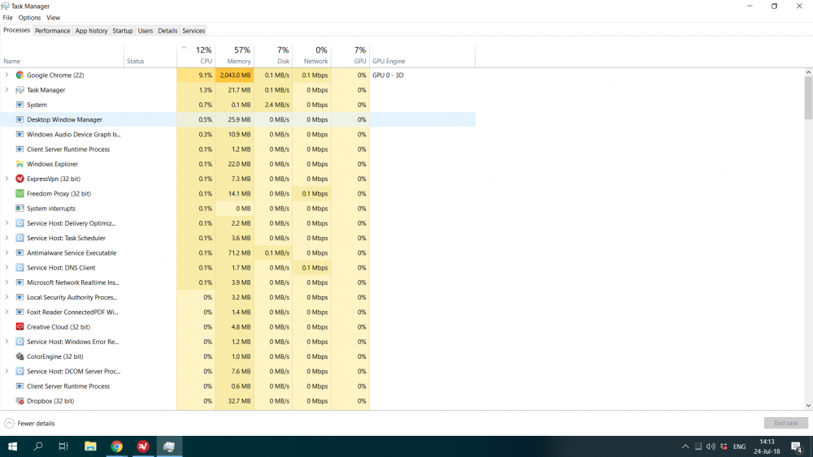The width and height of the screenshot is (813, 457).
Task: Click the process list scrollbar thumb
Action: 808,98
